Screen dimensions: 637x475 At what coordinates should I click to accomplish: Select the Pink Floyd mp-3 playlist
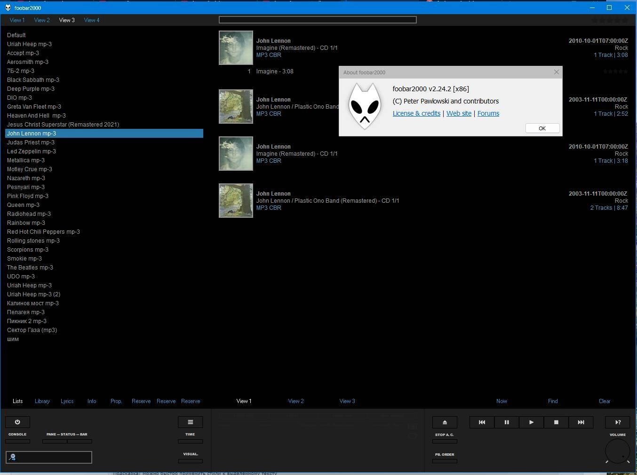pos(104,196)
